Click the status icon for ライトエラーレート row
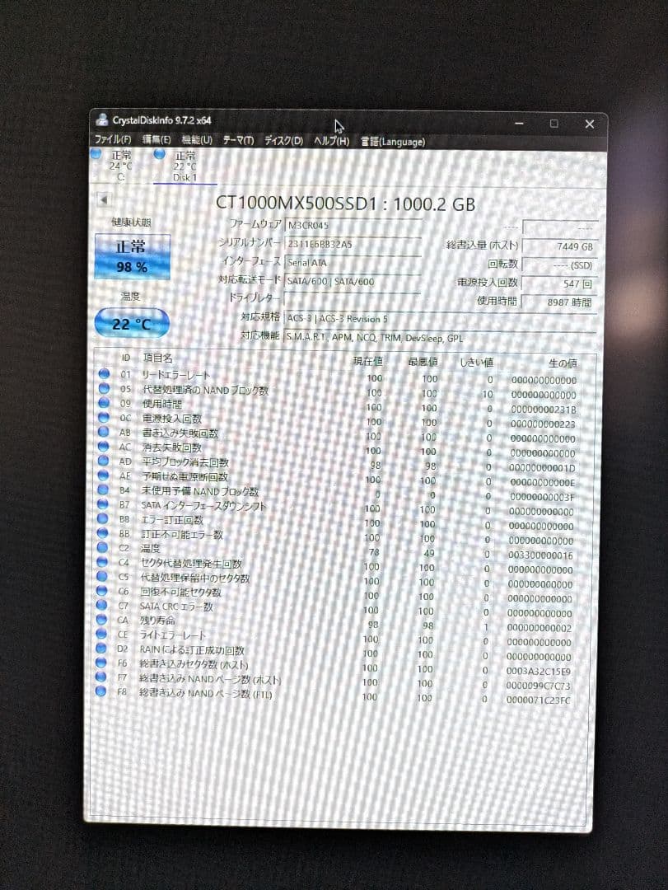 pyautogui.click(x=101, y=634)
